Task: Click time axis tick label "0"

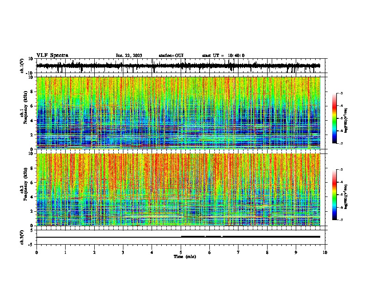Action: (x=37, y=252)
